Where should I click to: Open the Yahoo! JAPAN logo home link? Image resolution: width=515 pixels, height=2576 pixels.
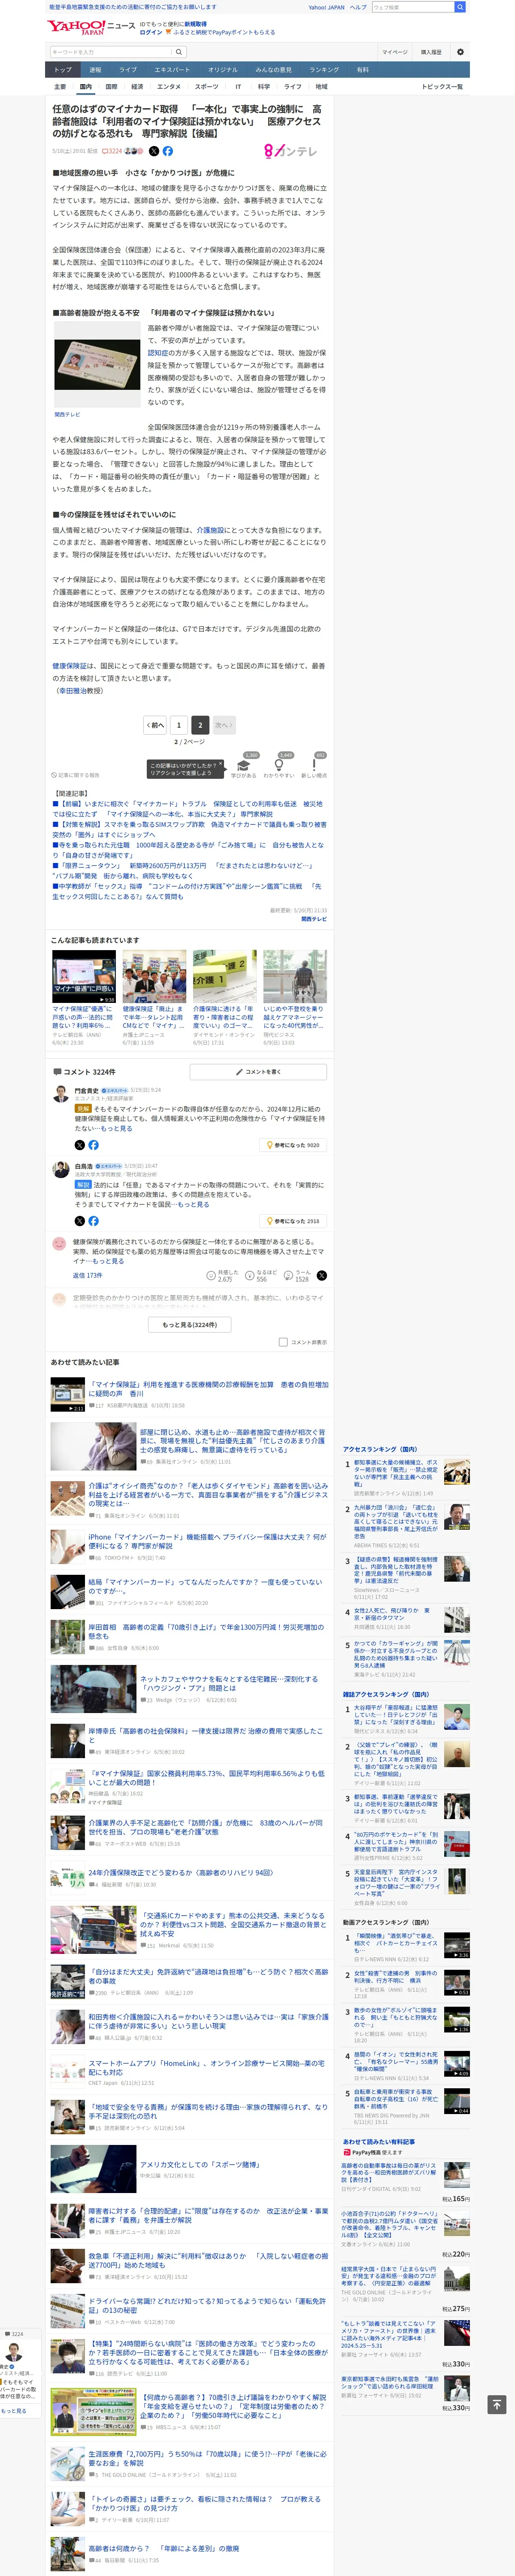76,27
